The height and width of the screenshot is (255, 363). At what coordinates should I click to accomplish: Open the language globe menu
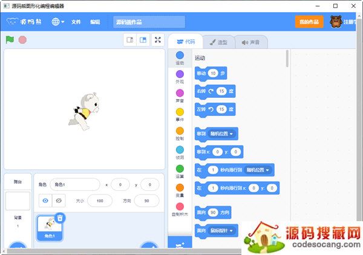(57, 22)
